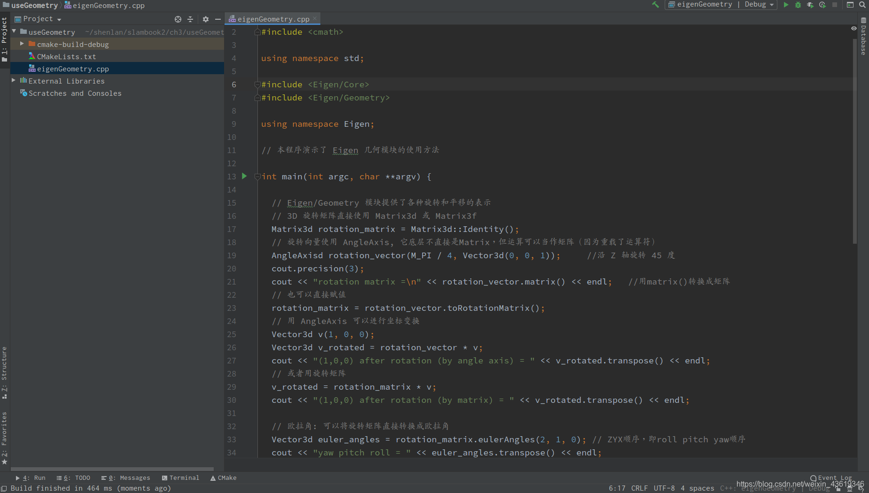
Task: Click the 6:17 cursor position indicator
Action: 617,488
